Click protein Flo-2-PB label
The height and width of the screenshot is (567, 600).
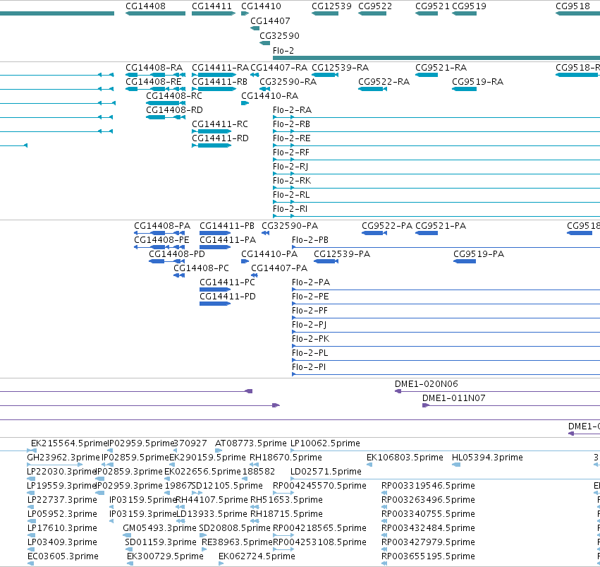[x=310, y=240]
